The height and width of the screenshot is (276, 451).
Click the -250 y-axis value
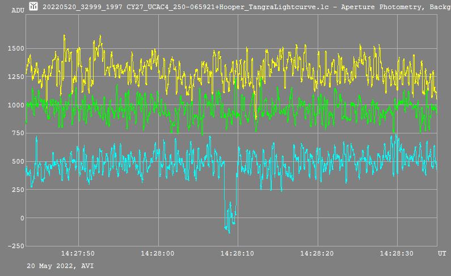[x=16, y=246]
